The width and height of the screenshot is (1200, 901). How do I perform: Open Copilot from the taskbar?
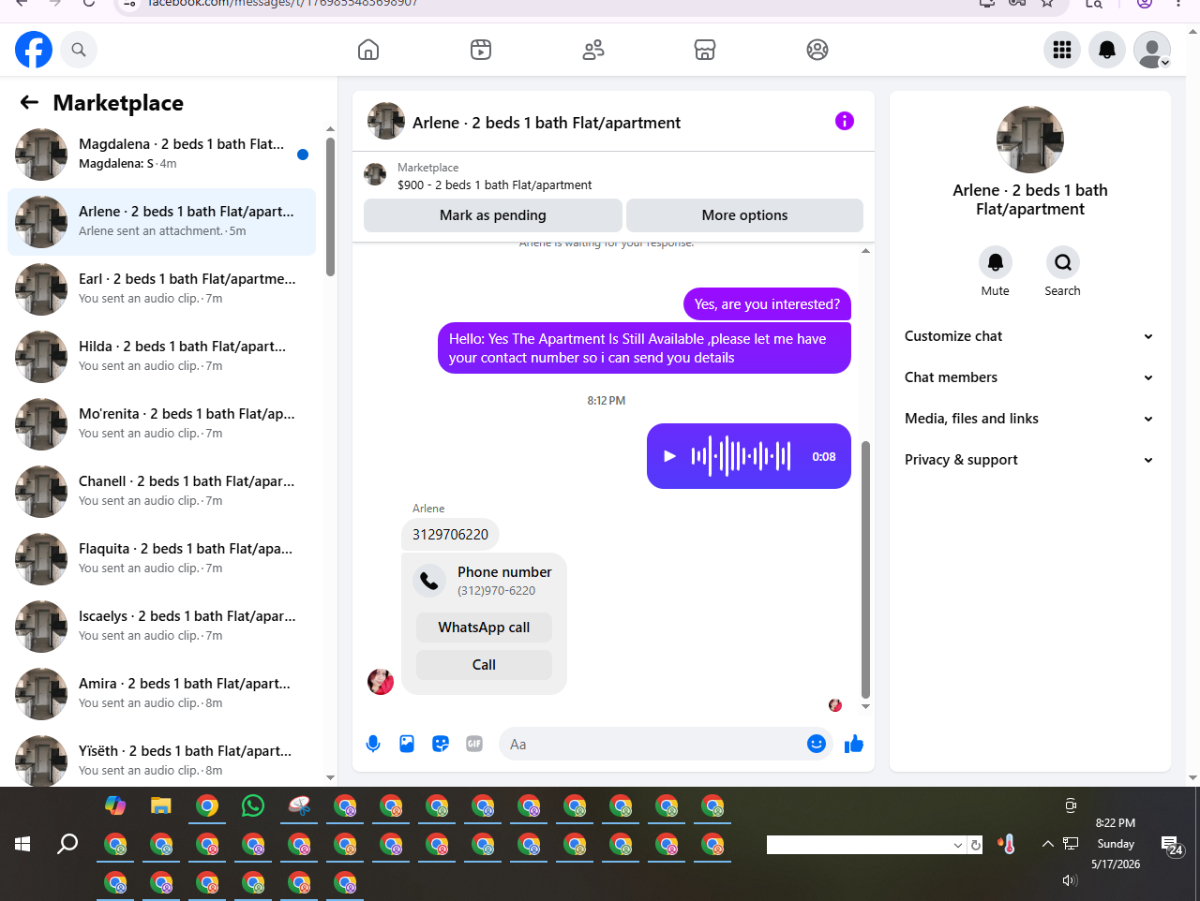[115, 805]
